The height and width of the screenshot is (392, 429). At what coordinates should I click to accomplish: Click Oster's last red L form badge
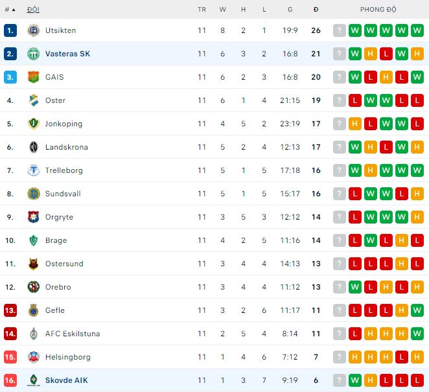tap(417, 100)
